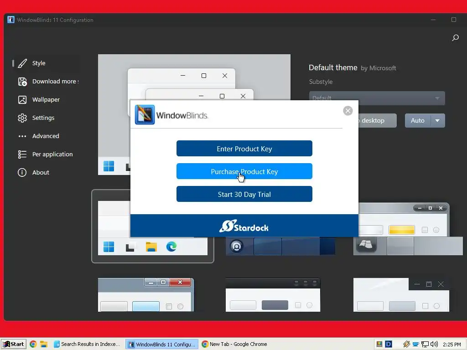Open the Substyle Default dropdown

[377, 98]
